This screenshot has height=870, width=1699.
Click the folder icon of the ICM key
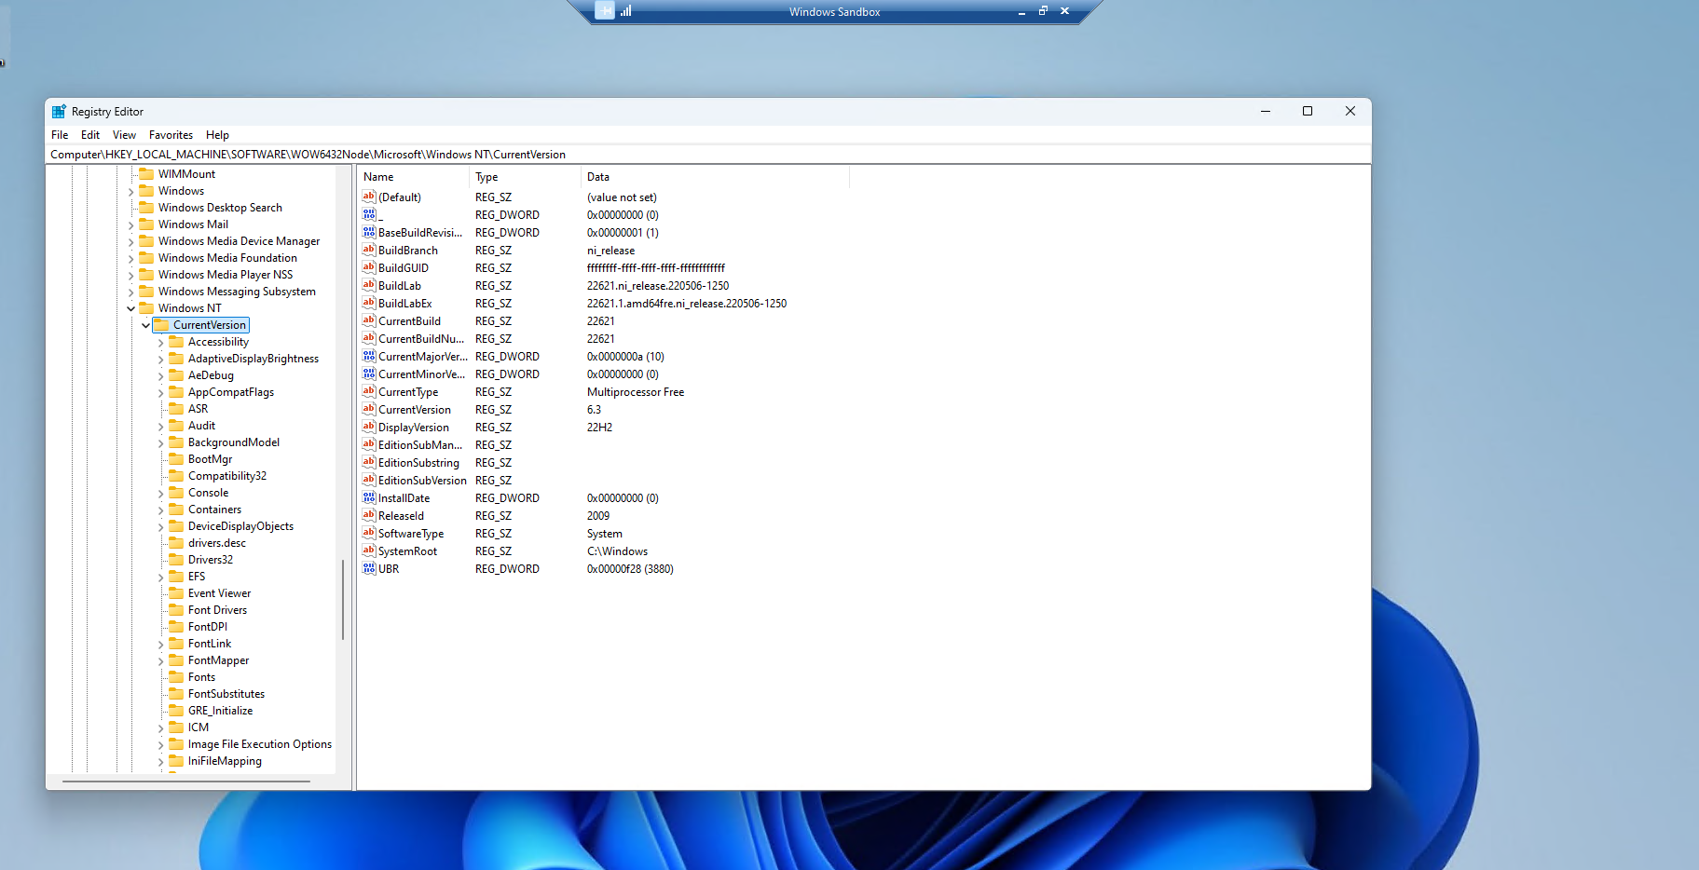click(x=176, y=727)
